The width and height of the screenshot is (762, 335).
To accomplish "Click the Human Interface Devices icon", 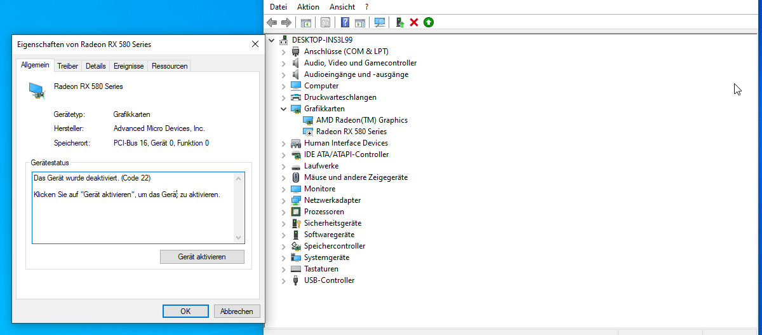I will 296,143.
